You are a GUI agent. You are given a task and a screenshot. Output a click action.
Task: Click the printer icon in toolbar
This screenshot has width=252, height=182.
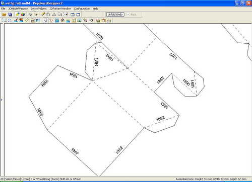pos(109,21)
